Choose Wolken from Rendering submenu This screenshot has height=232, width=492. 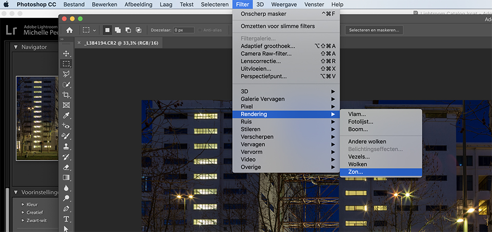[381, 164]
